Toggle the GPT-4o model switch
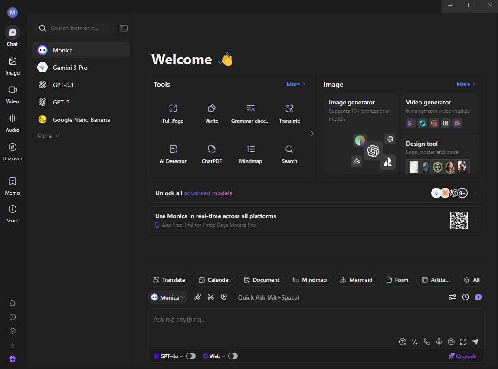Viewport: 498px width, 369px height. pos(191,356)
